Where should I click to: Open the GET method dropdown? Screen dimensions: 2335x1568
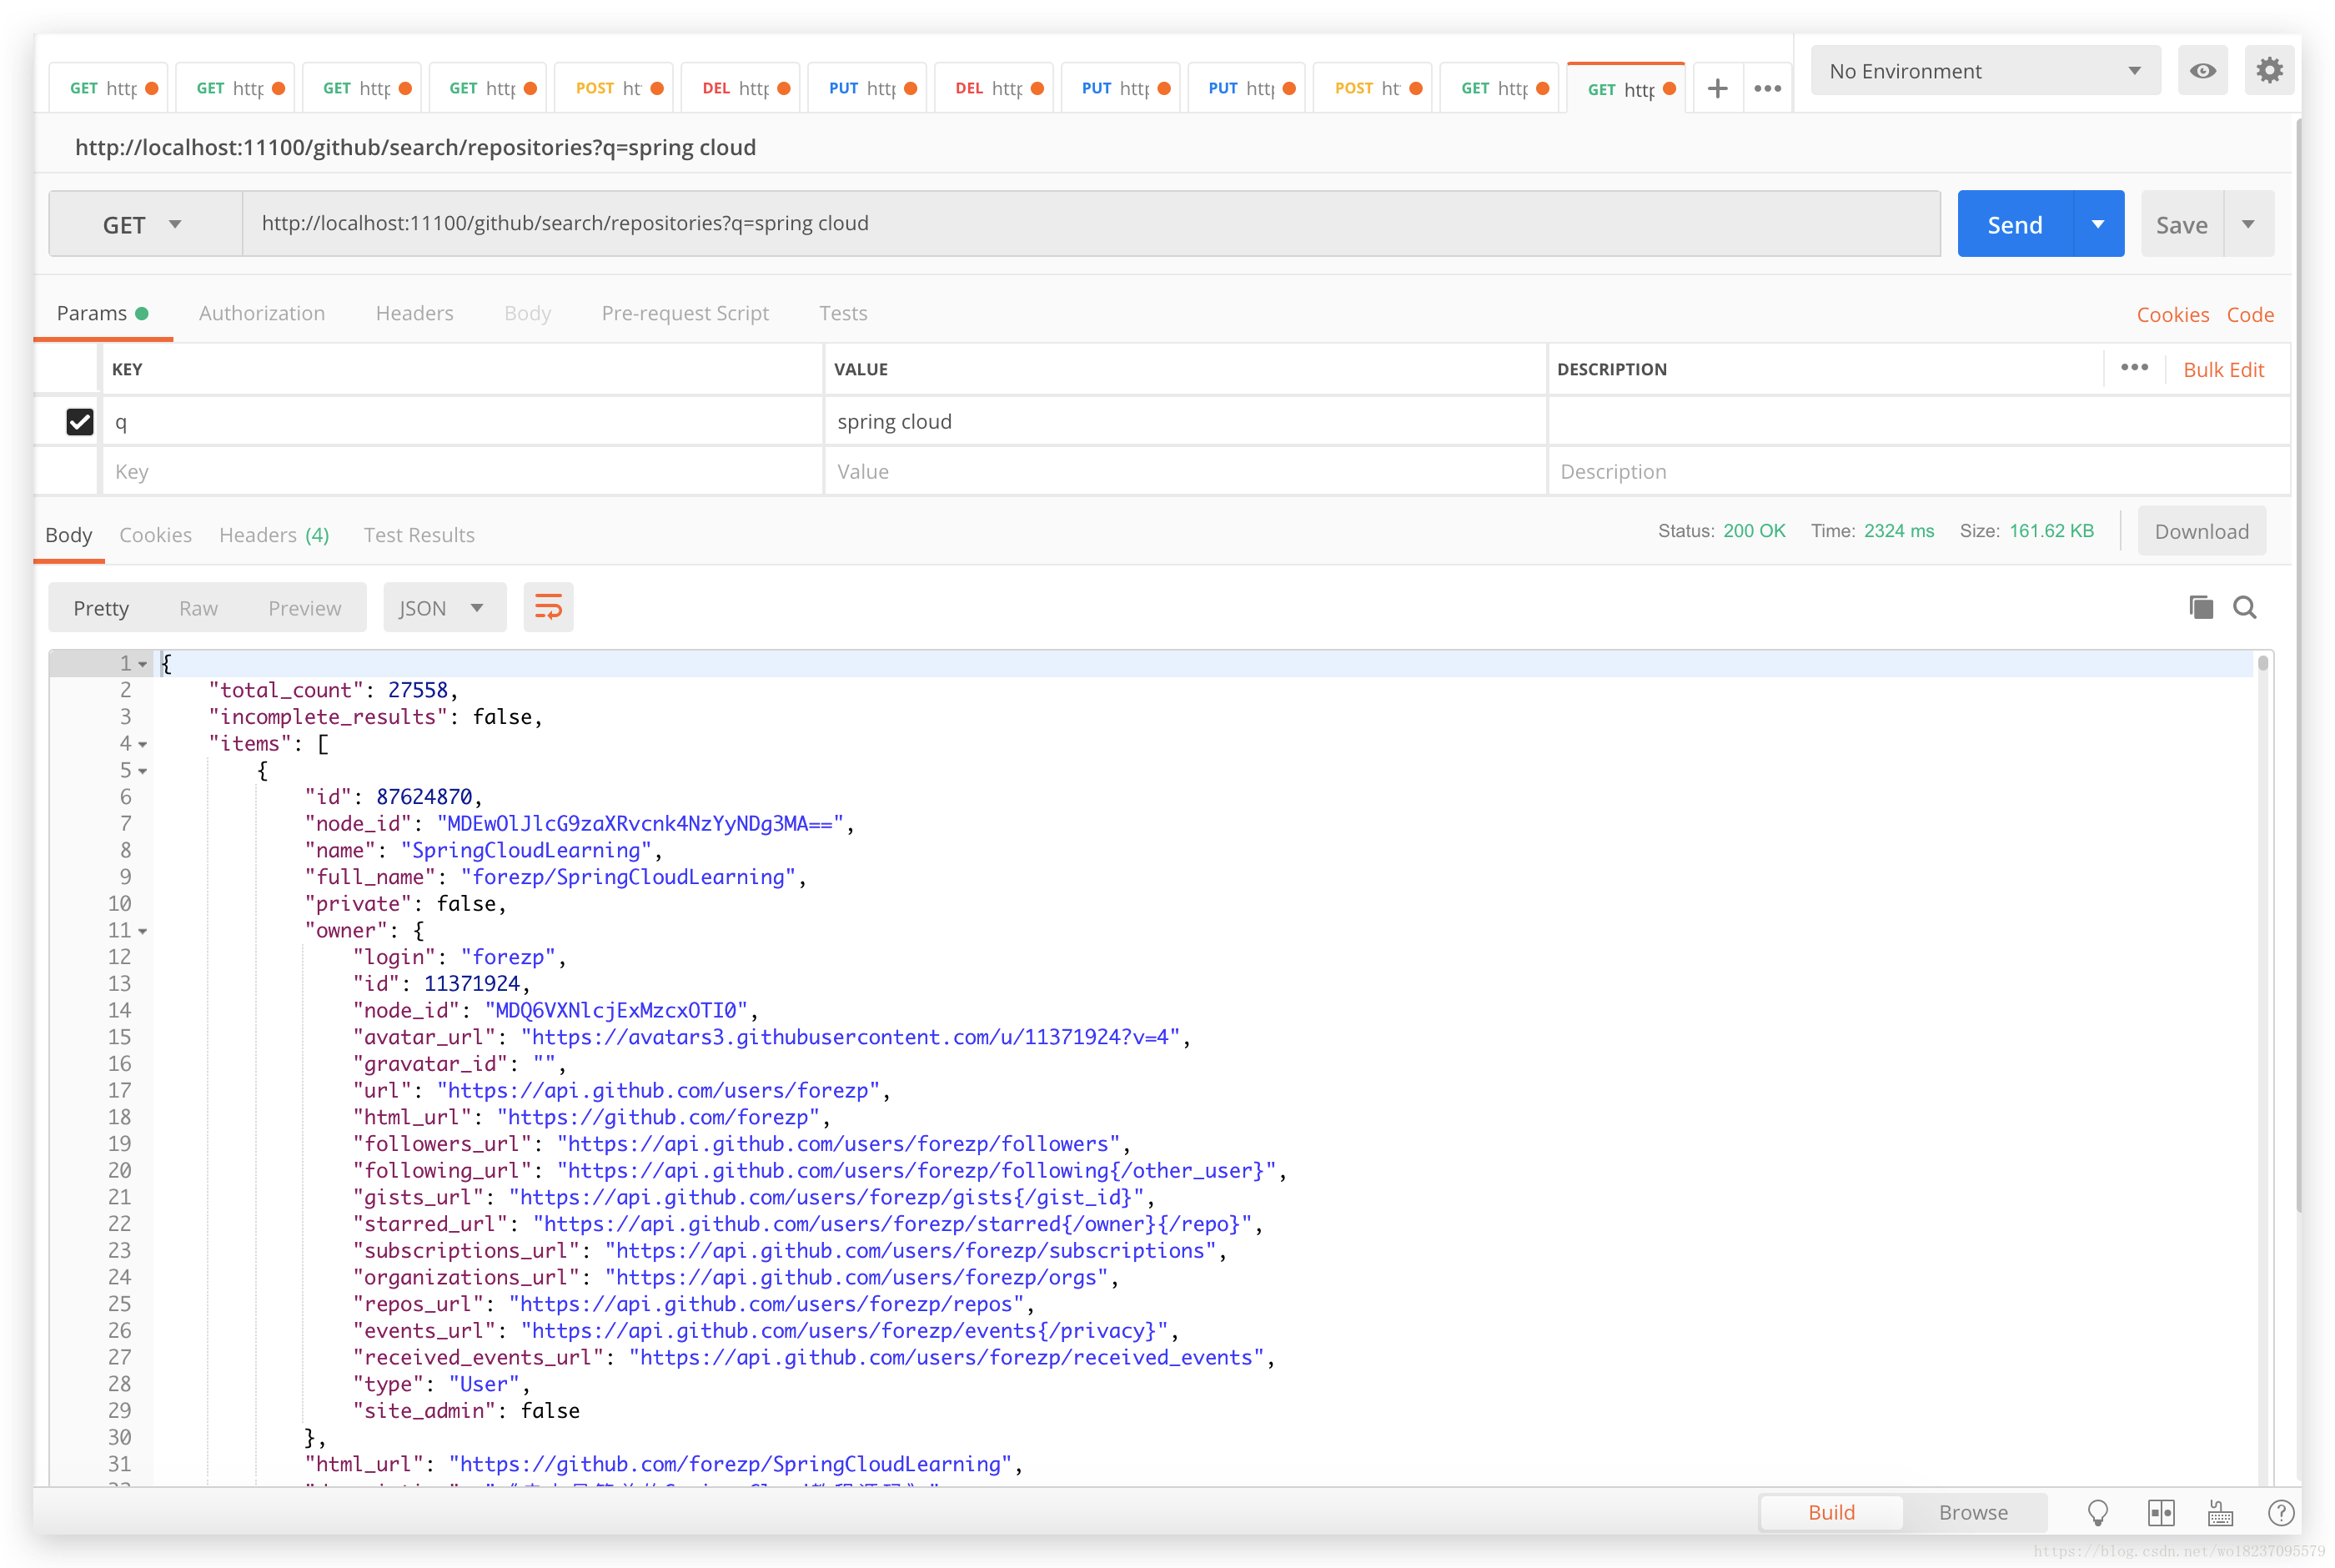coord(144,224)
